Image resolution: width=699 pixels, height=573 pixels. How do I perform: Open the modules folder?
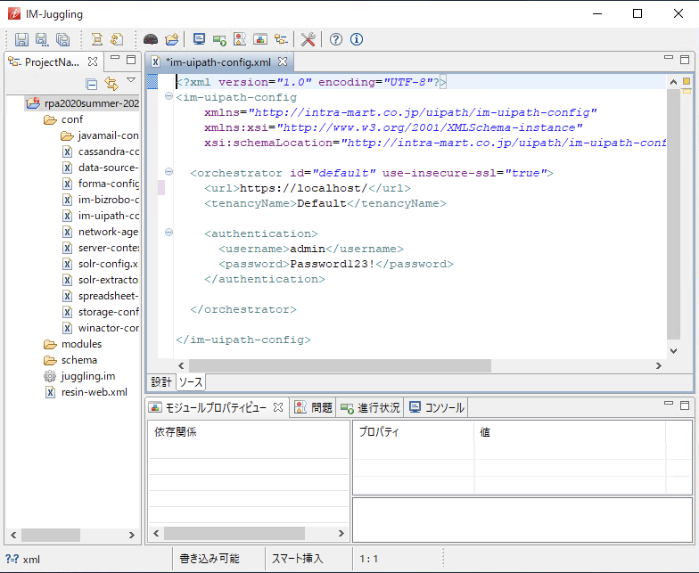tap(73, 344)
